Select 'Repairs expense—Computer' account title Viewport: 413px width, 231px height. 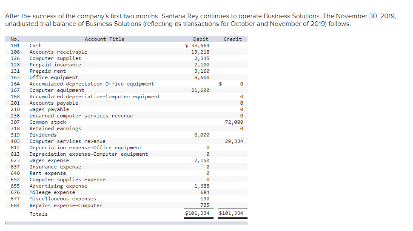click(66, 205)
